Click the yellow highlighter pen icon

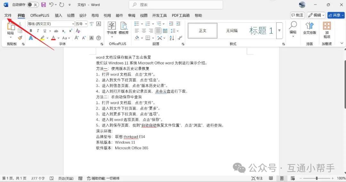point(42,38)
